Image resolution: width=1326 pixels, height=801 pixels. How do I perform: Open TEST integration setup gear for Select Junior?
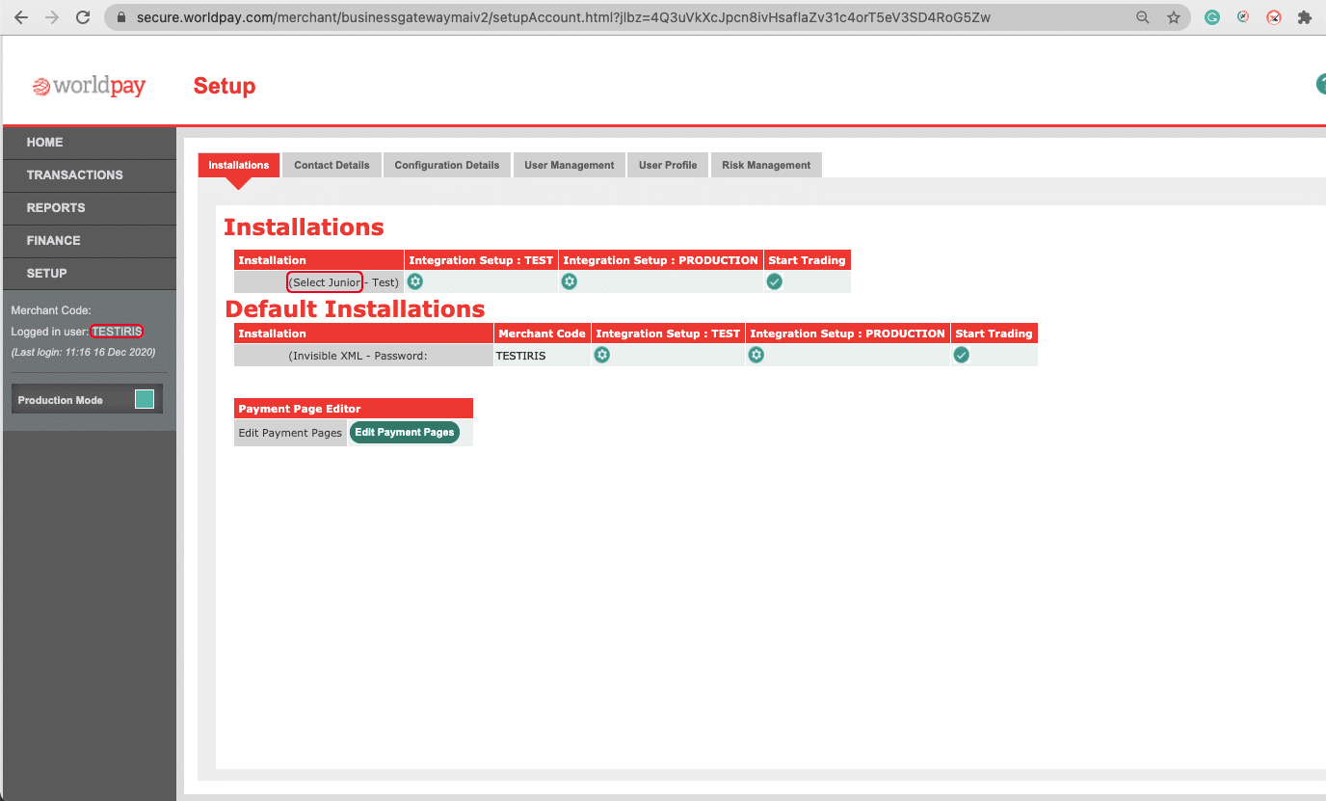click(415, 282)
